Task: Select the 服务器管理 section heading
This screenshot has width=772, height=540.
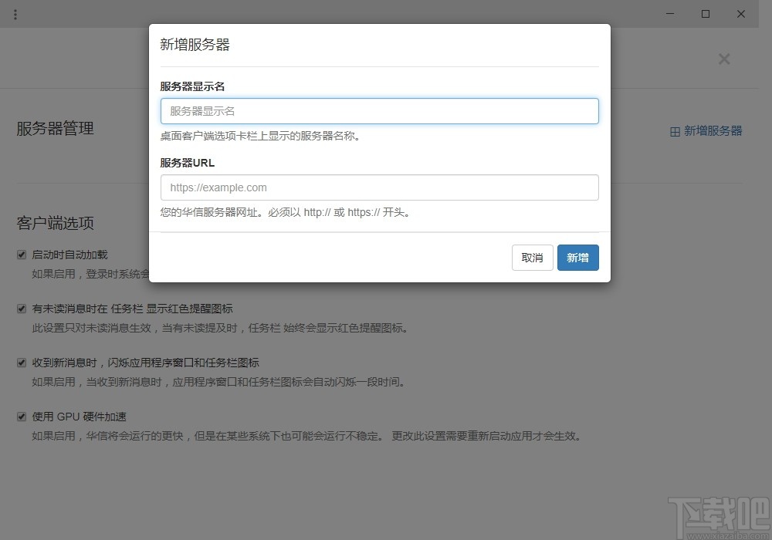Action: 54,129
